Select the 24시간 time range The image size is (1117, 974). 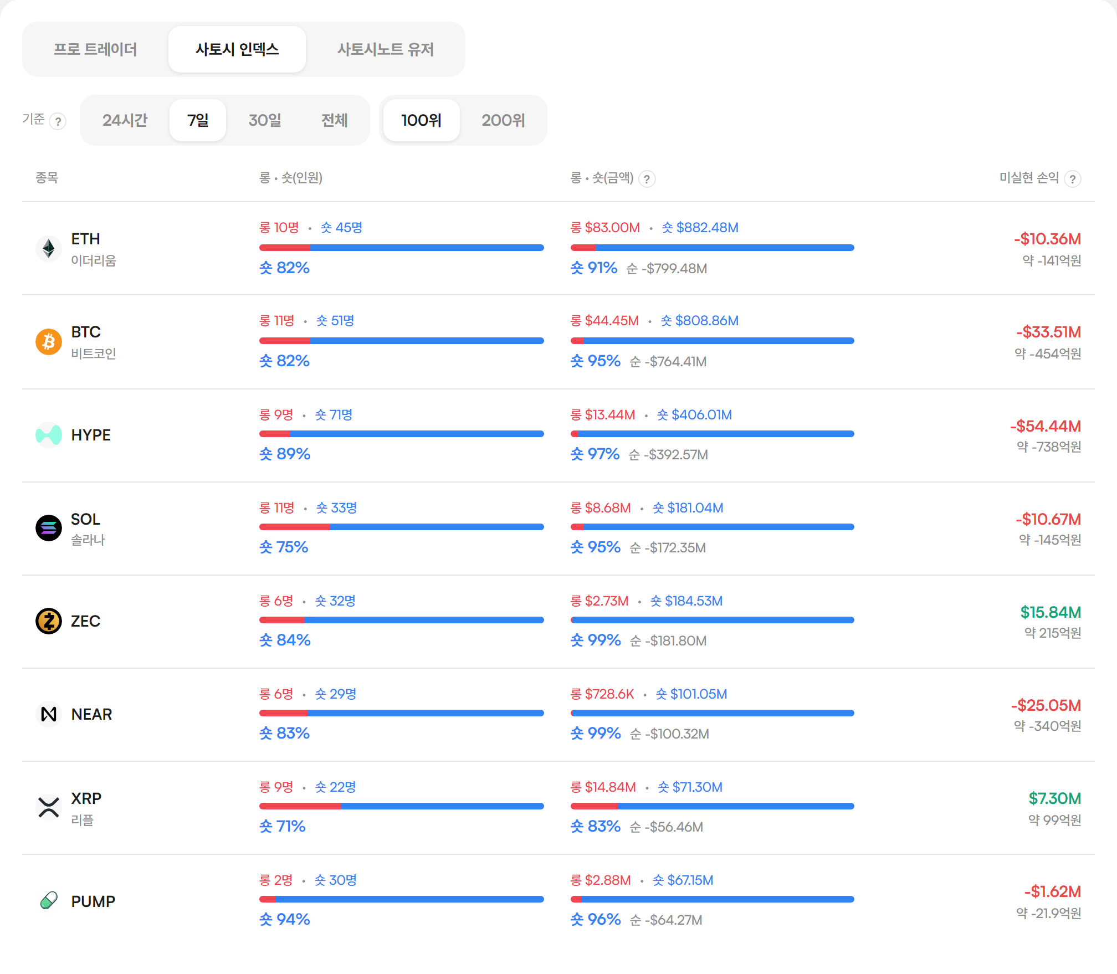[125, 120]
